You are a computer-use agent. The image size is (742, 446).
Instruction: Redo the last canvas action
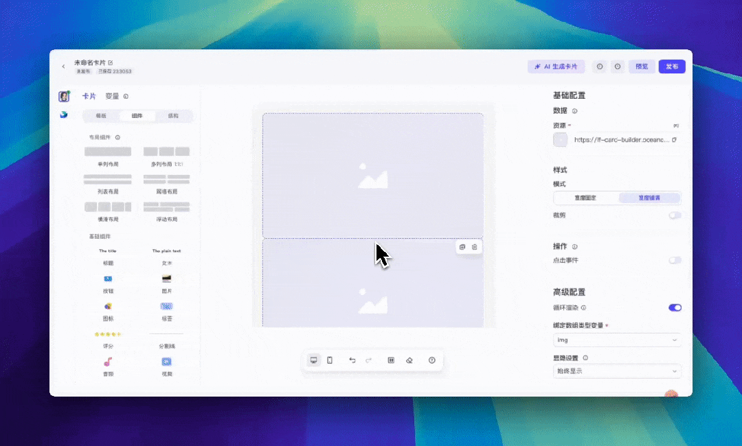[369, 360]
